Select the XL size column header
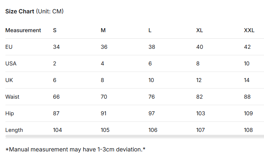This screenshot has width=264, height=159. pos(199,30)
